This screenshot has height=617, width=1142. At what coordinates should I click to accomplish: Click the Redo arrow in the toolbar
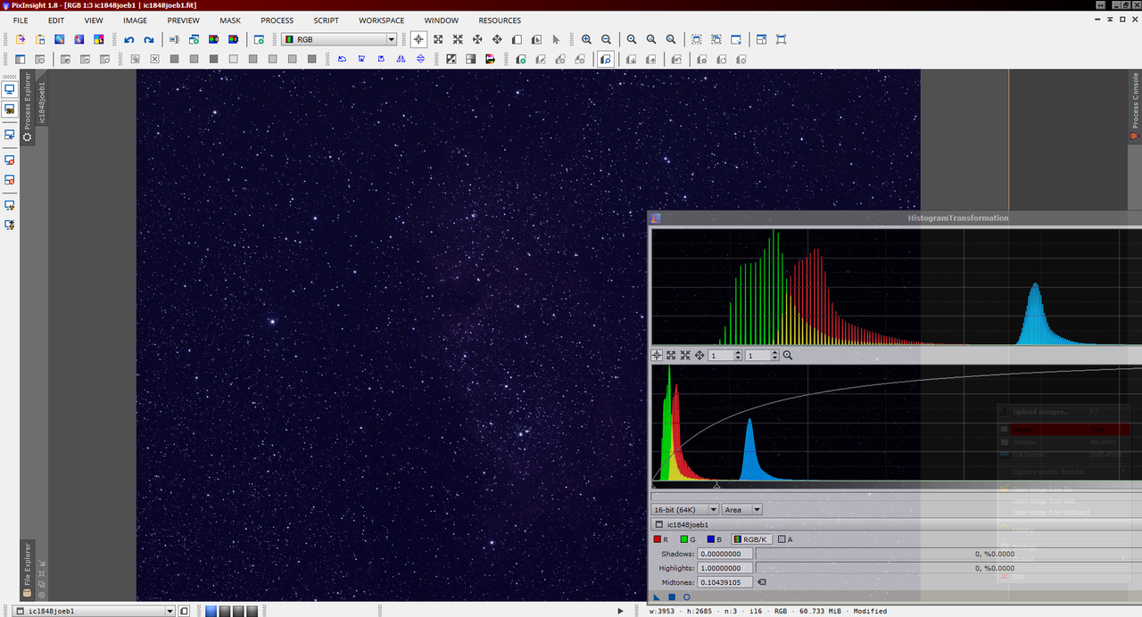(149, 39)
